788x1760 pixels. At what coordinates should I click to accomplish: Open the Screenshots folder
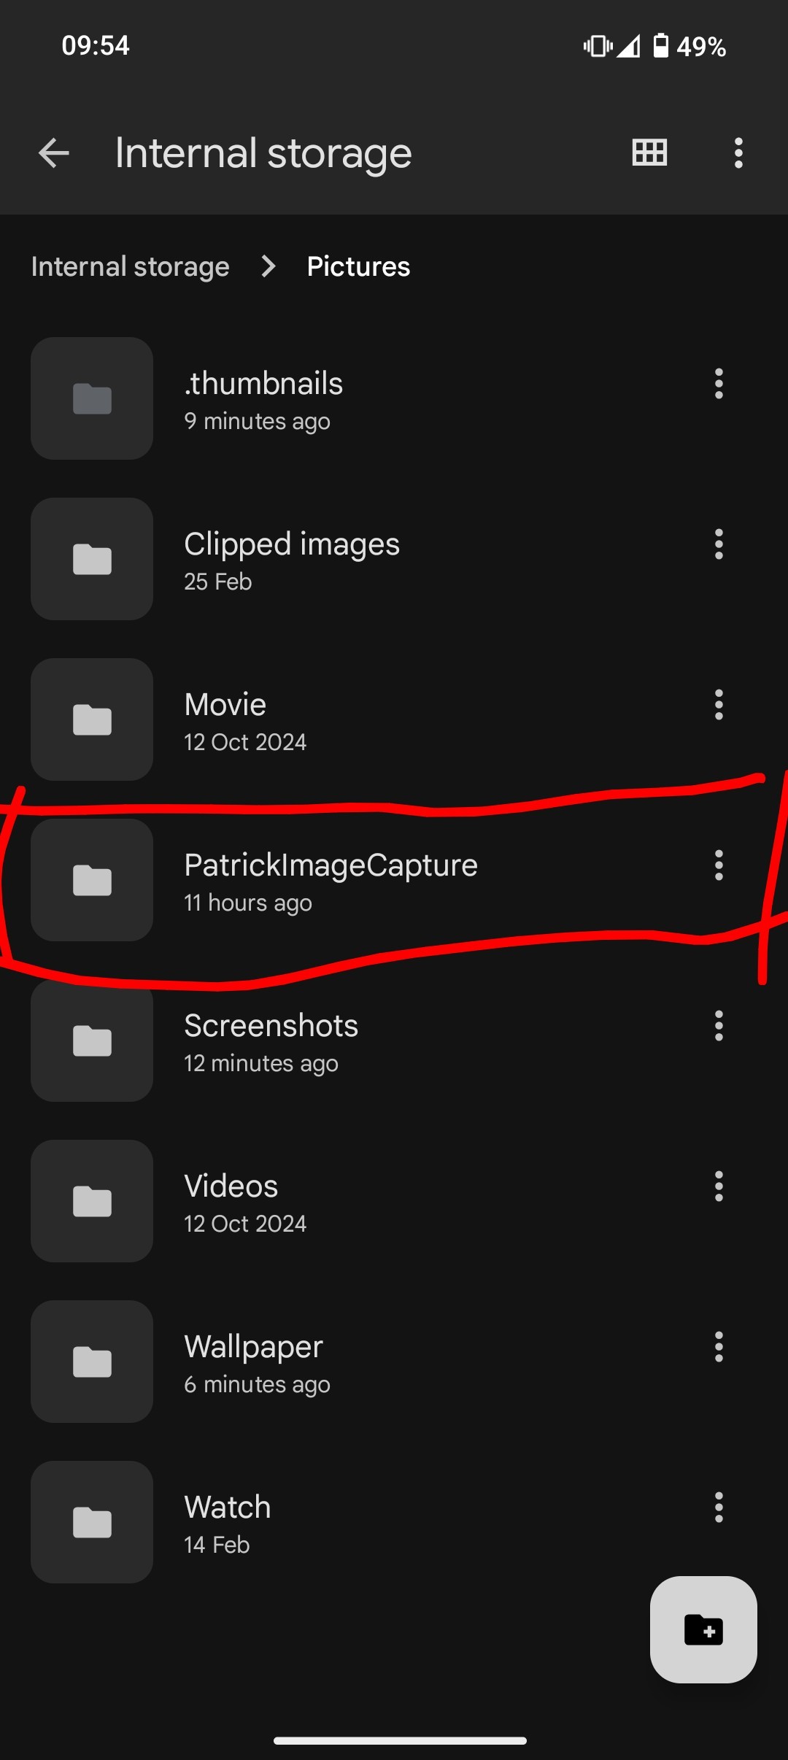271,1041
